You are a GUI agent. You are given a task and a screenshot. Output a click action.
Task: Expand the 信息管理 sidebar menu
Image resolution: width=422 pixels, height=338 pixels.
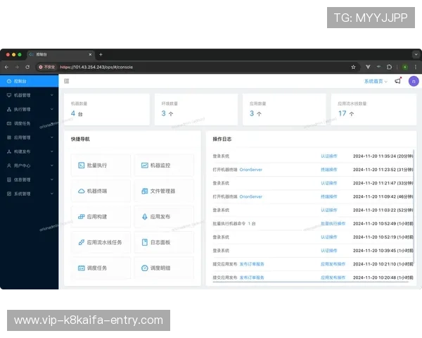coord(29,180)
